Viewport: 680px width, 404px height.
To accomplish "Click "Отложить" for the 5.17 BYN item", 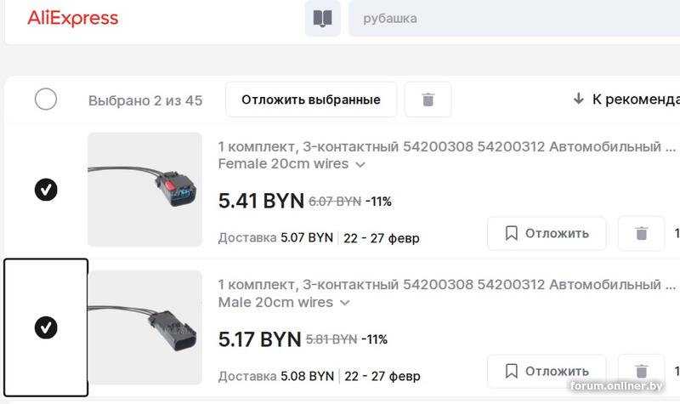I will [547, 371].
